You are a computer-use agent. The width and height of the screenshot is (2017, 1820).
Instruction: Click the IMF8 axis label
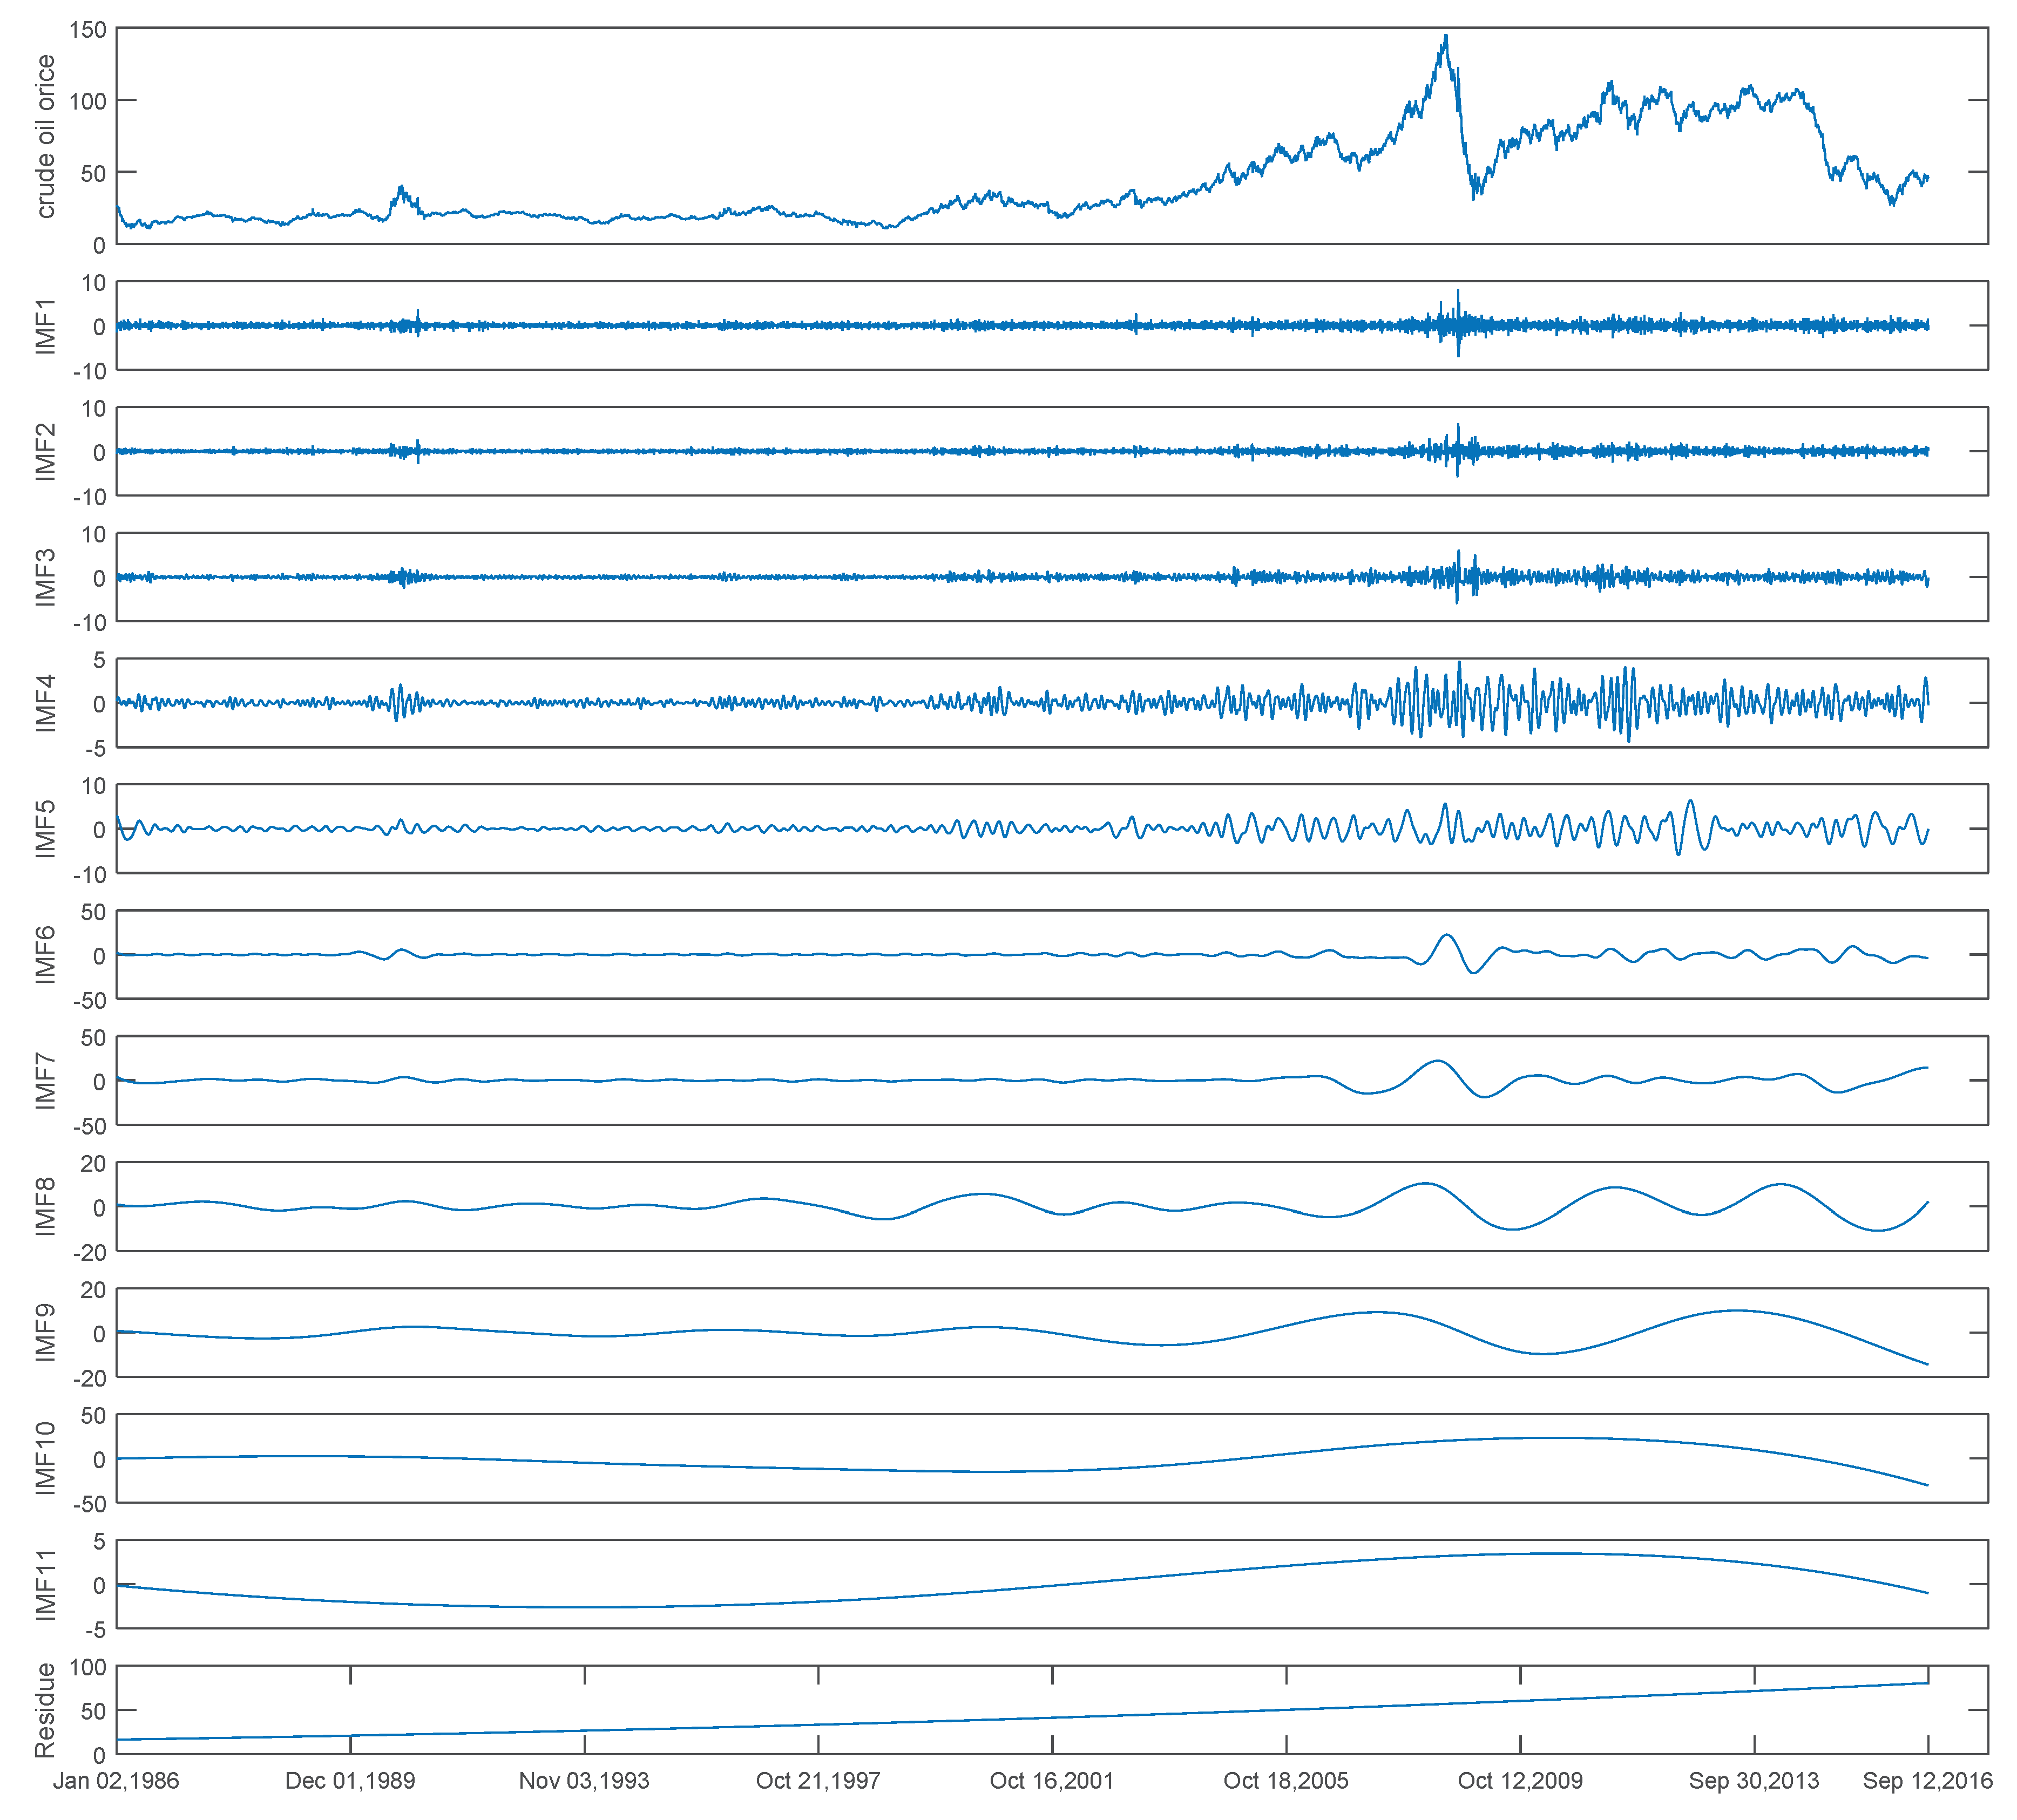(45, 1207)
